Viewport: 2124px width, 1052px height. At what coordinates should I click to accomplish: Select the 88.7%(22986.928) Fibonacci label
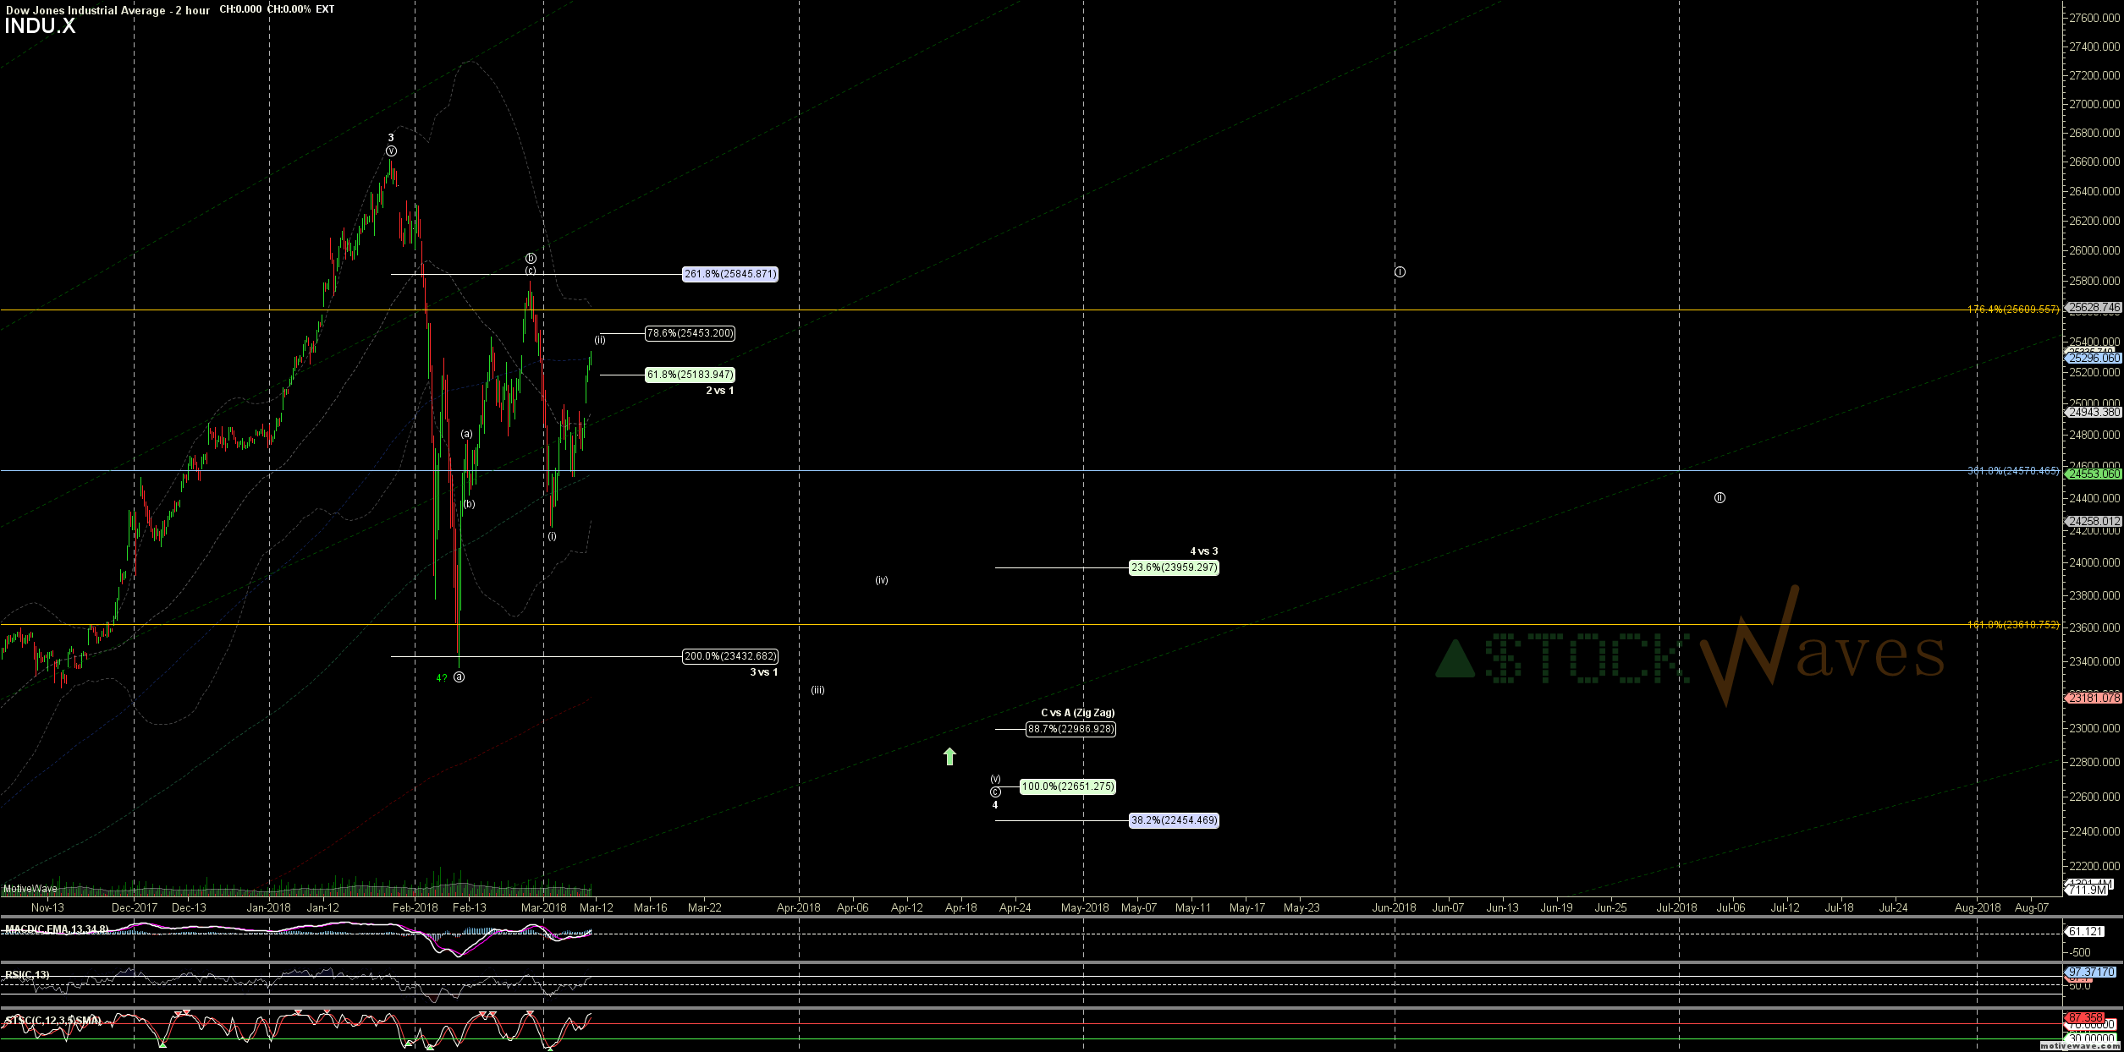[x=1071, y=729]
